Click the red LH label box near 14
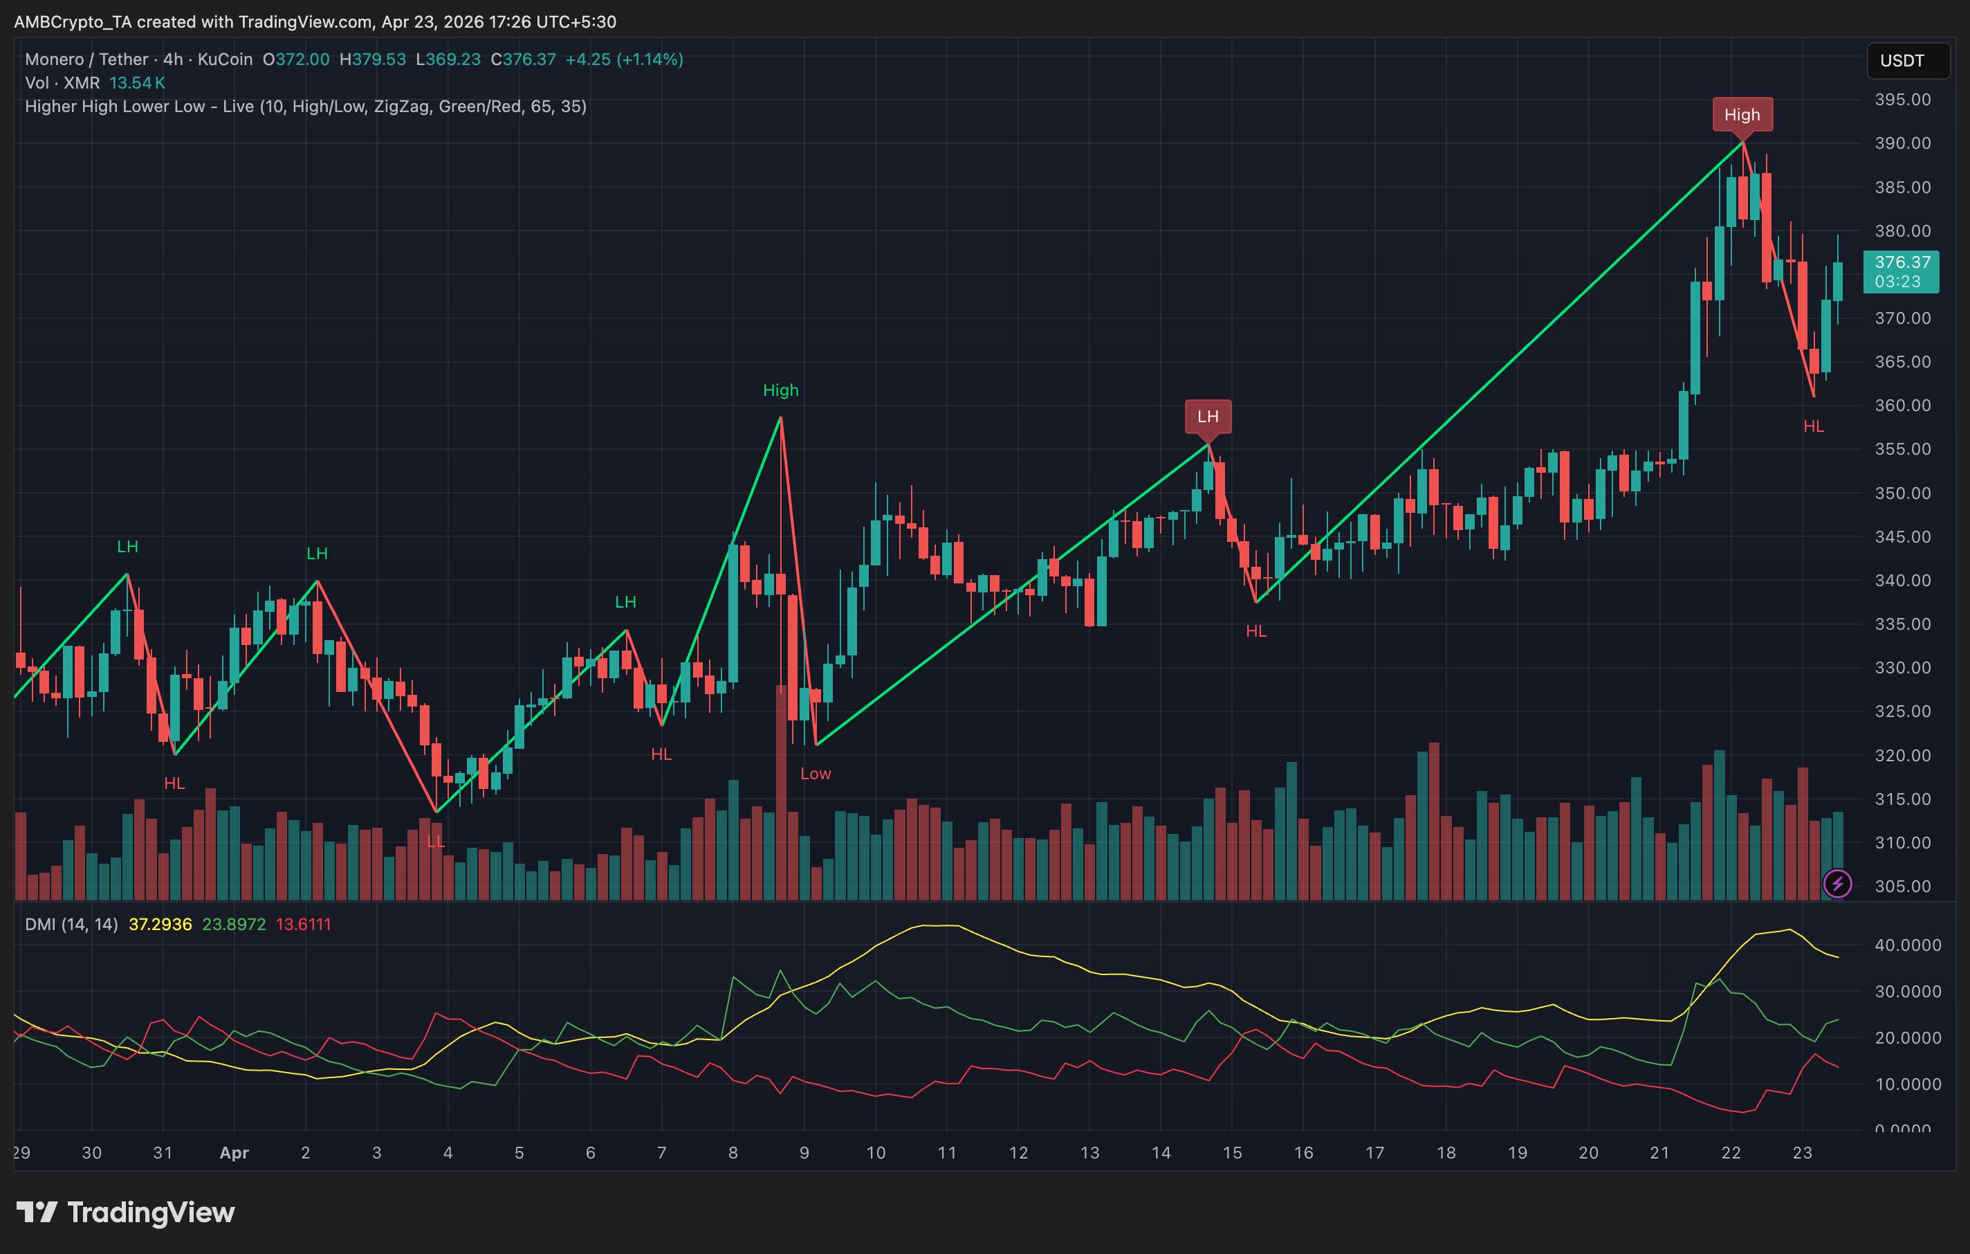 coord(1208,417)
